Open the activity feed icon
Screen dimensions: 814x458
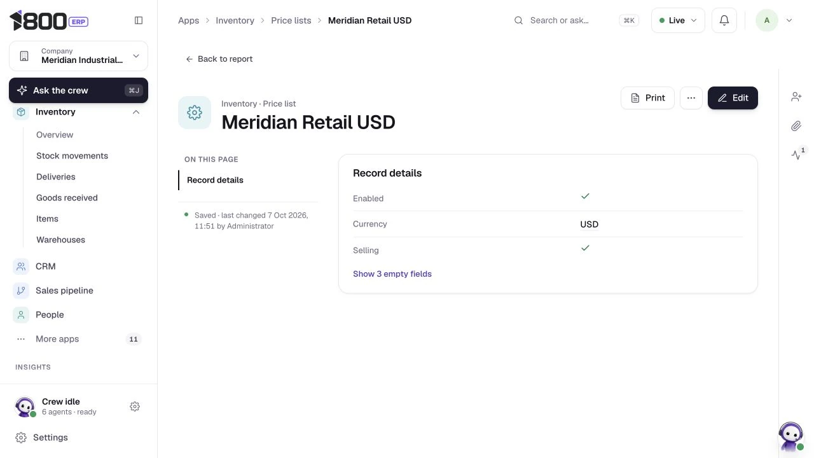pyautogui.click(x=796, y=155)
